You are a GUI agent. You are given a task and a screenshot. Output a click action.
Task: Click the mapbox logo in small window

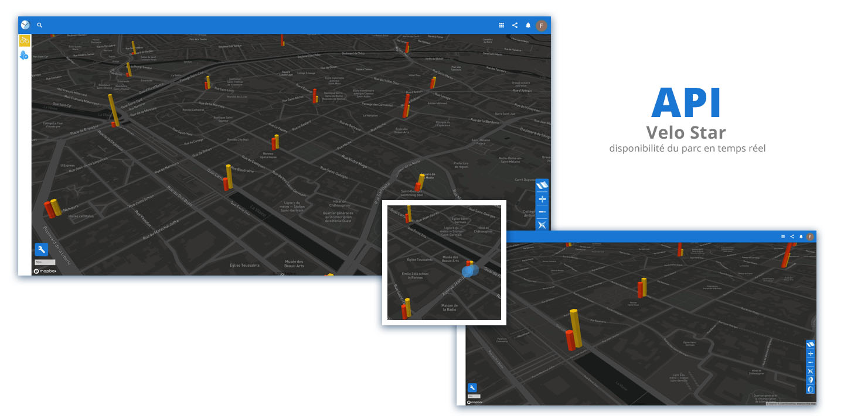pyautogui.click(x=475, y=402)
